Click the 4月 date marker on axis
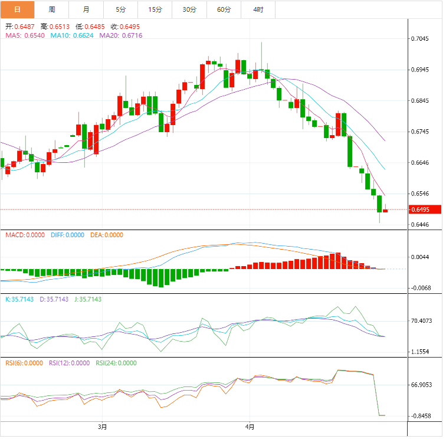 [x=250, y=427]
